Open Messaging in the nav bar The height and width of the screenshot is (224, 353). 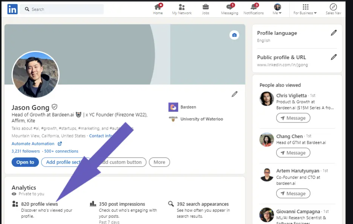229,9
